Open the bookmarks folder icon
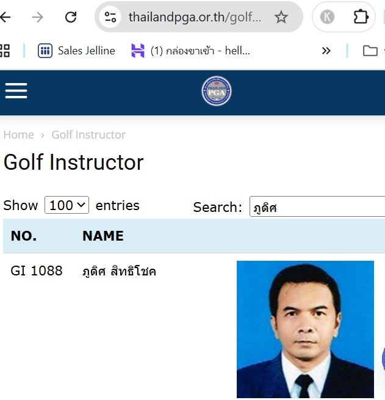 click(370, 51)
